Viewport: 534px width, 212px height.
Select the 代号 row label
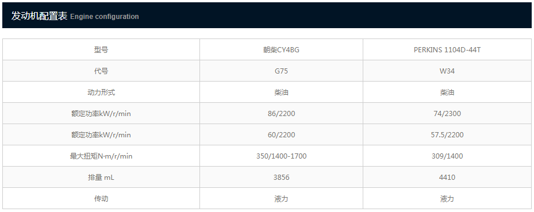[x=101, y=71]
